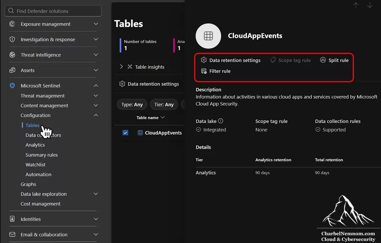
Task: Expand Investigation & response chevron
Action: click(x=96, y=39)
